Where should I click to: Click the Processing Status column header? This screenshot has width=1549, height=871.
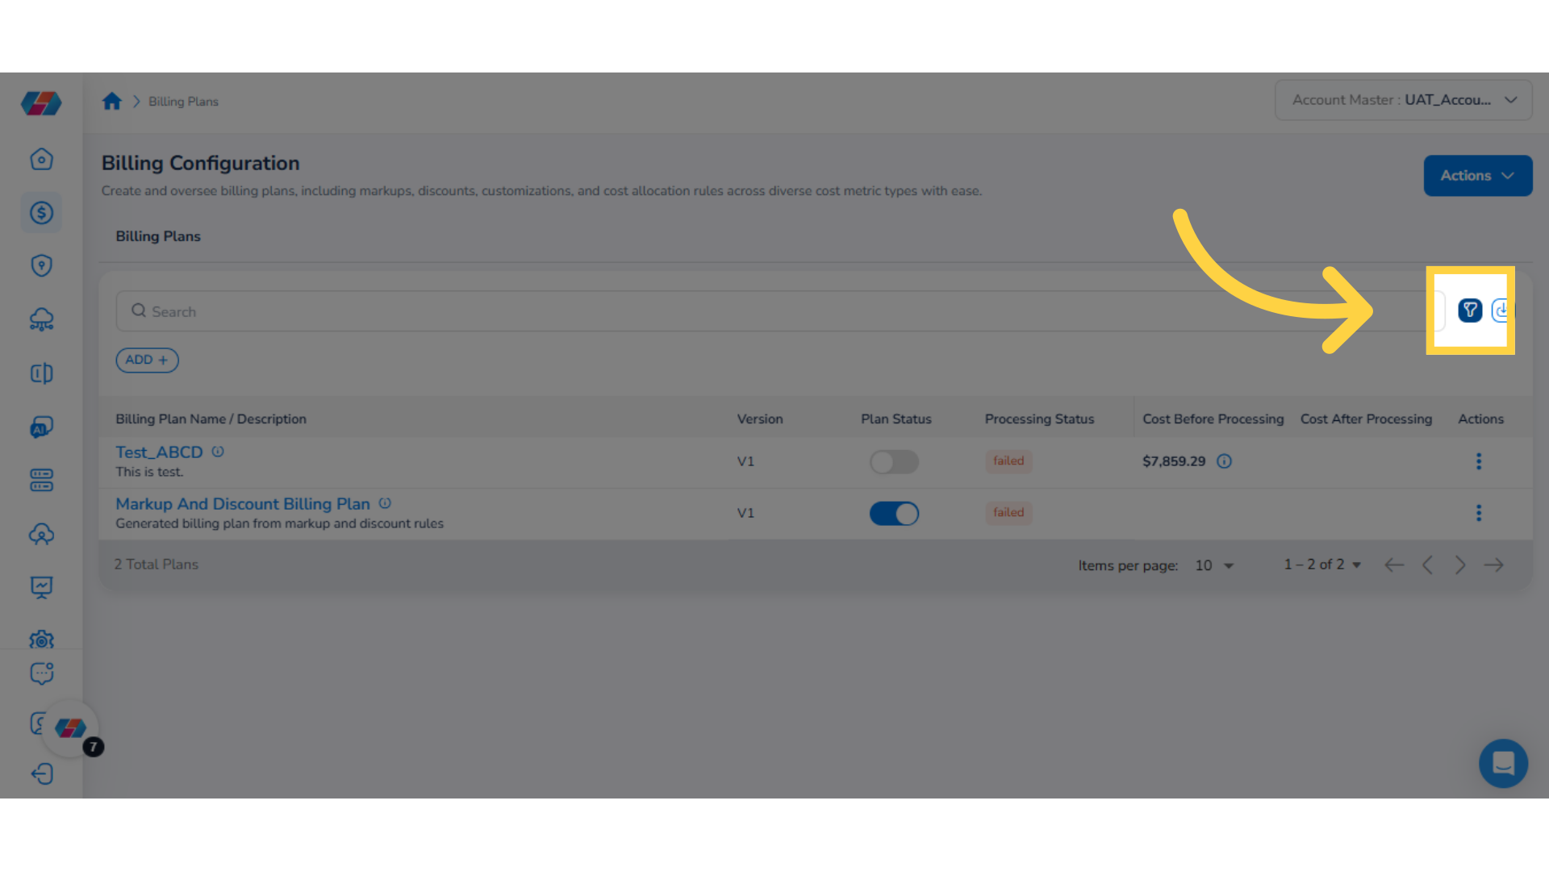coord(1039,419)
